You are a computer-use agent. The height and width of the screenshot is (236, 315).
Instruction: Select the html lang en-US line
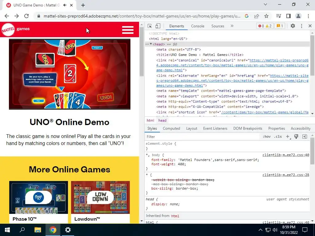coord(168,39)
